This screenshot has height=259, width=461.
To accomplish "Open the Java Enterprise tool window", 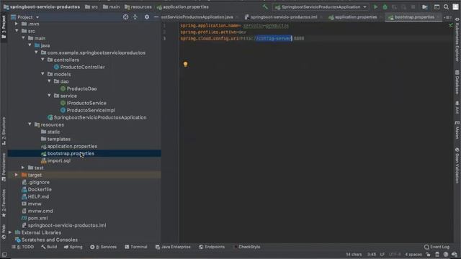I will pyautogui.click(x=173, y=247).
